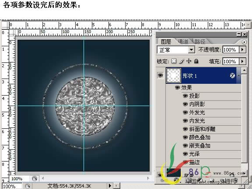Click the 形状 1 layer thumbnail
The height and width of the screenshot is (189, 252).
click(174, 76)
